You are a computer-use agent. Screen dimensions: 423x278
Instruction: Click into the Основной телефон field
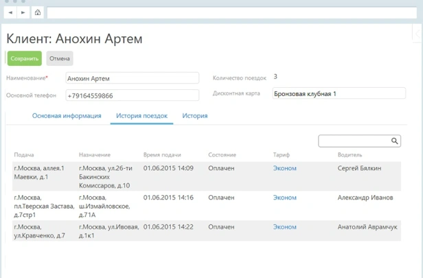(x=132, y=95)
